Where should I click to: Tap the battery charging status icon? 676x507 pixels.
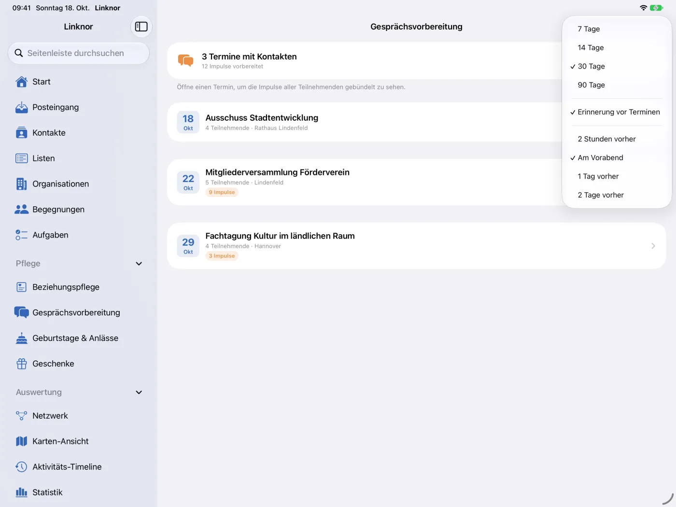(657, 8)
